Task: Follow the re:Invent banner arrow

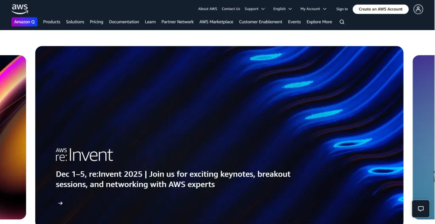Action: pos(60,203)
